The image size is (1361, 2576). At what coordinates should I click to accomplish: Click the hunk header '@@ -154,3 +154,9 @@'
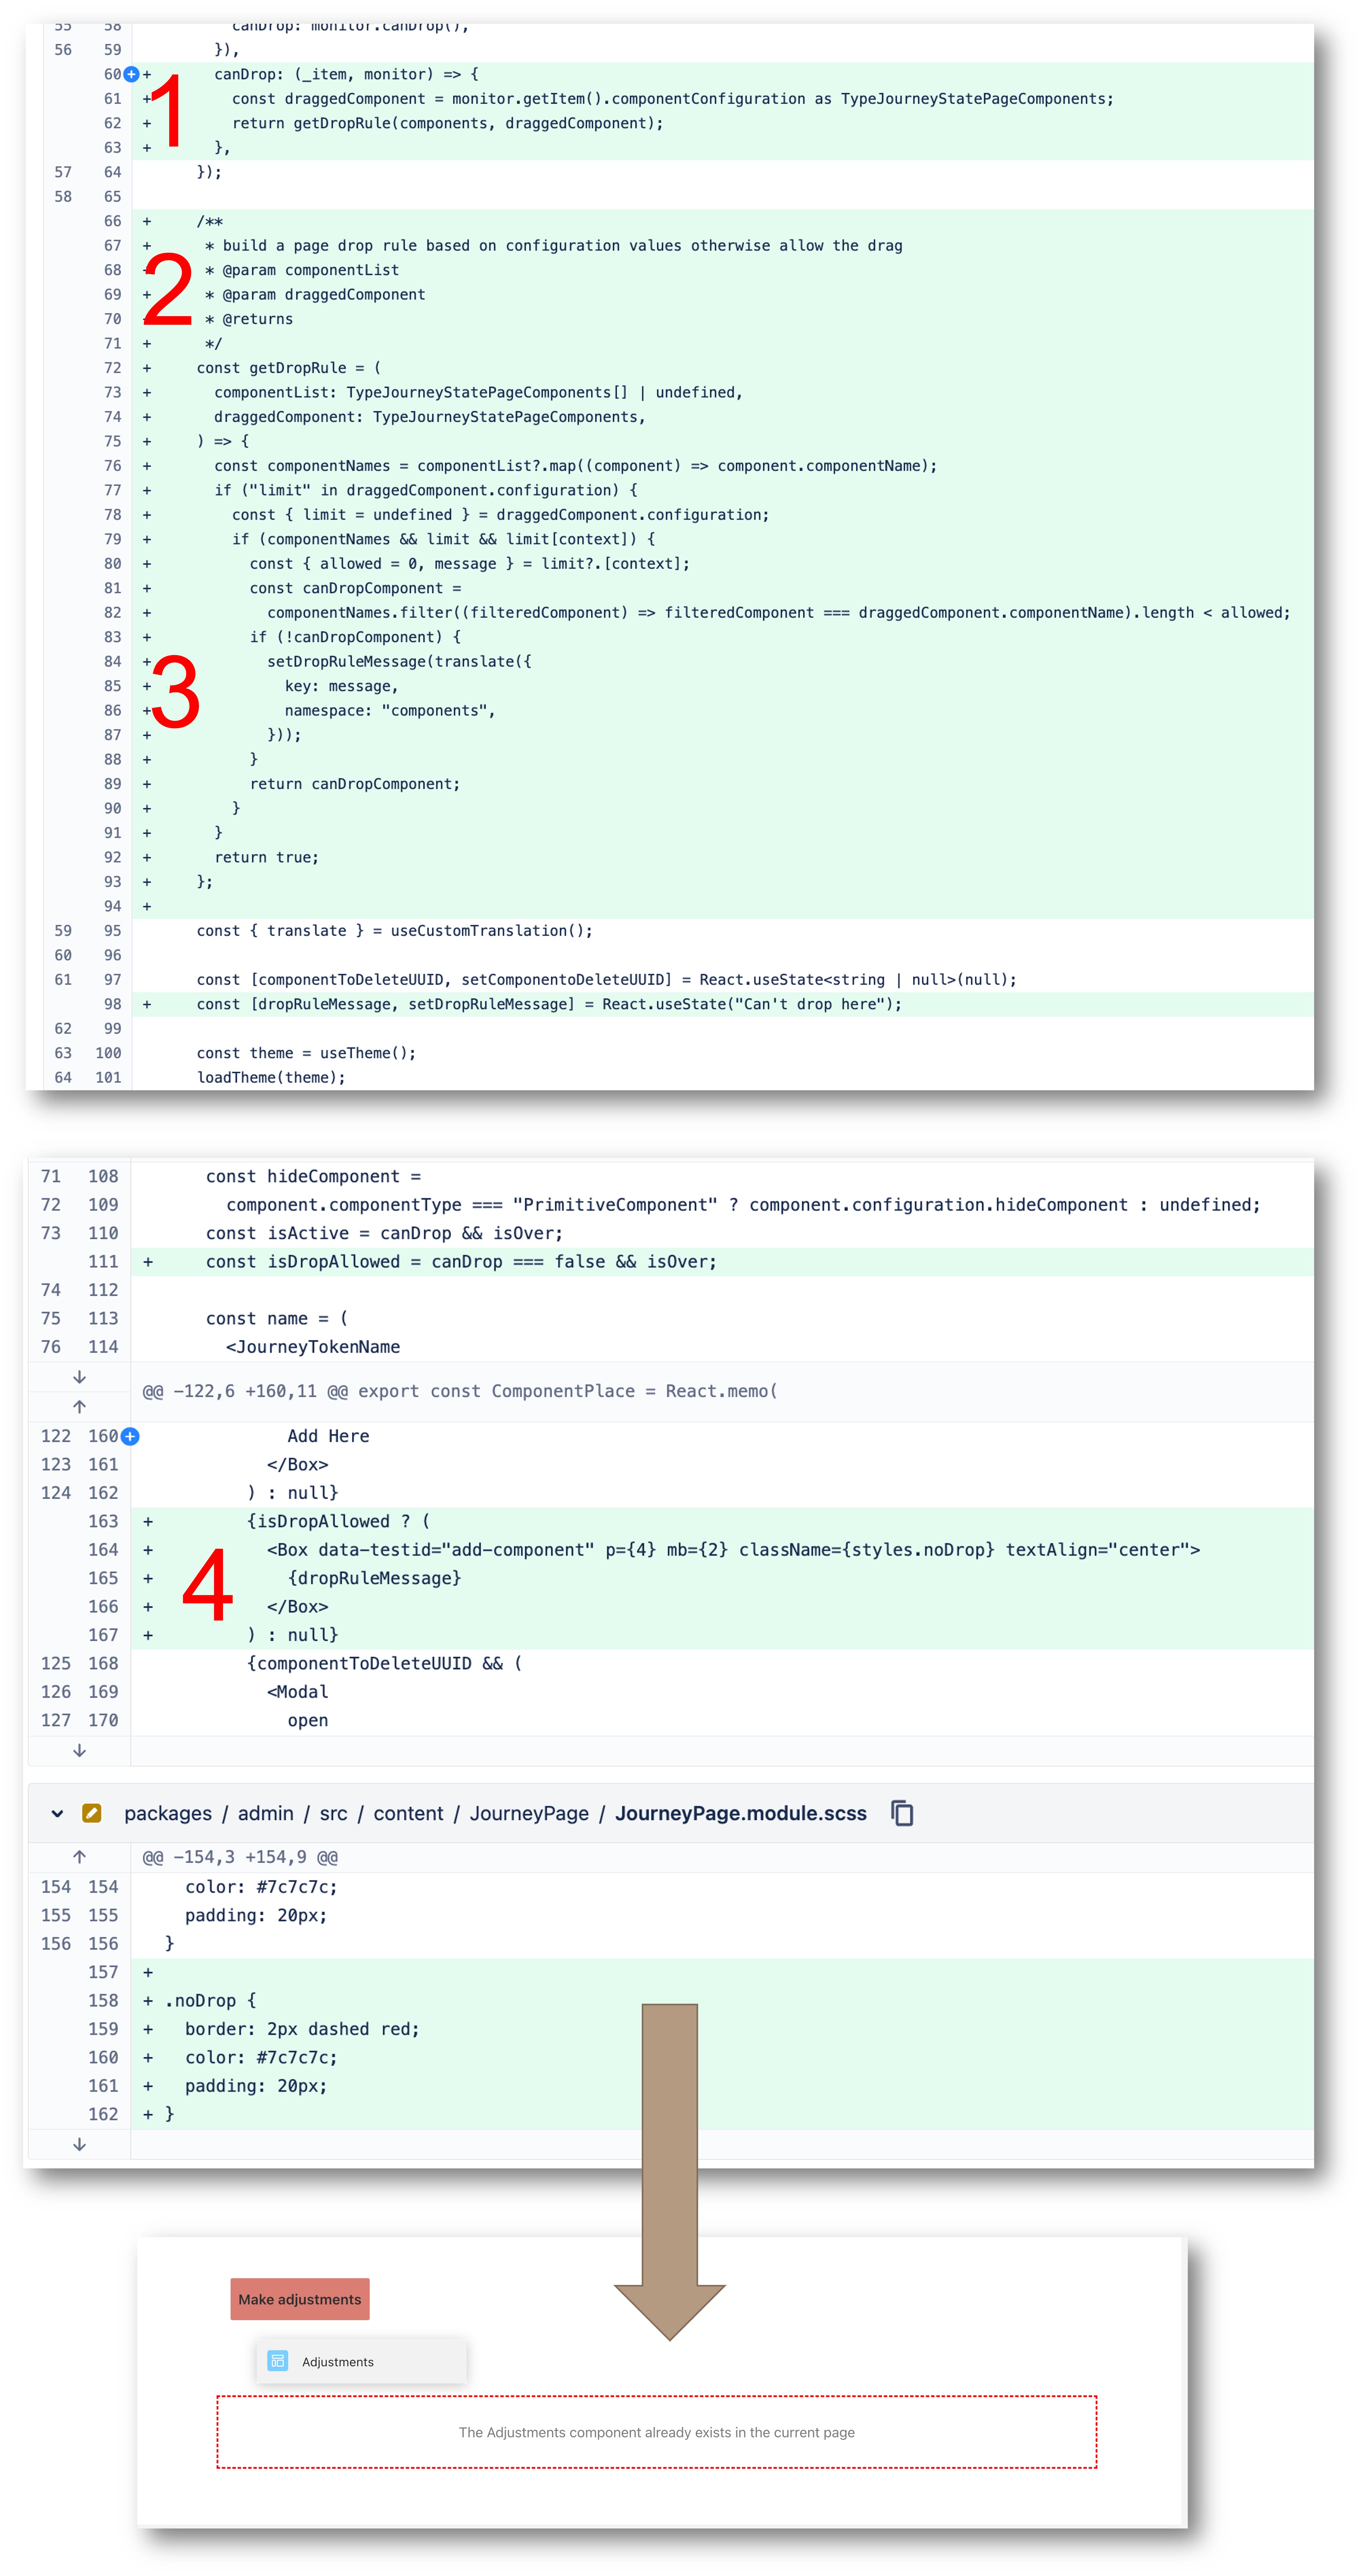tap(240, 1857)
